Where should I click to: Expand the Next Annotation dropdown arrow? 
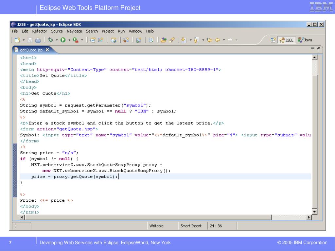(x=190, y=40)
